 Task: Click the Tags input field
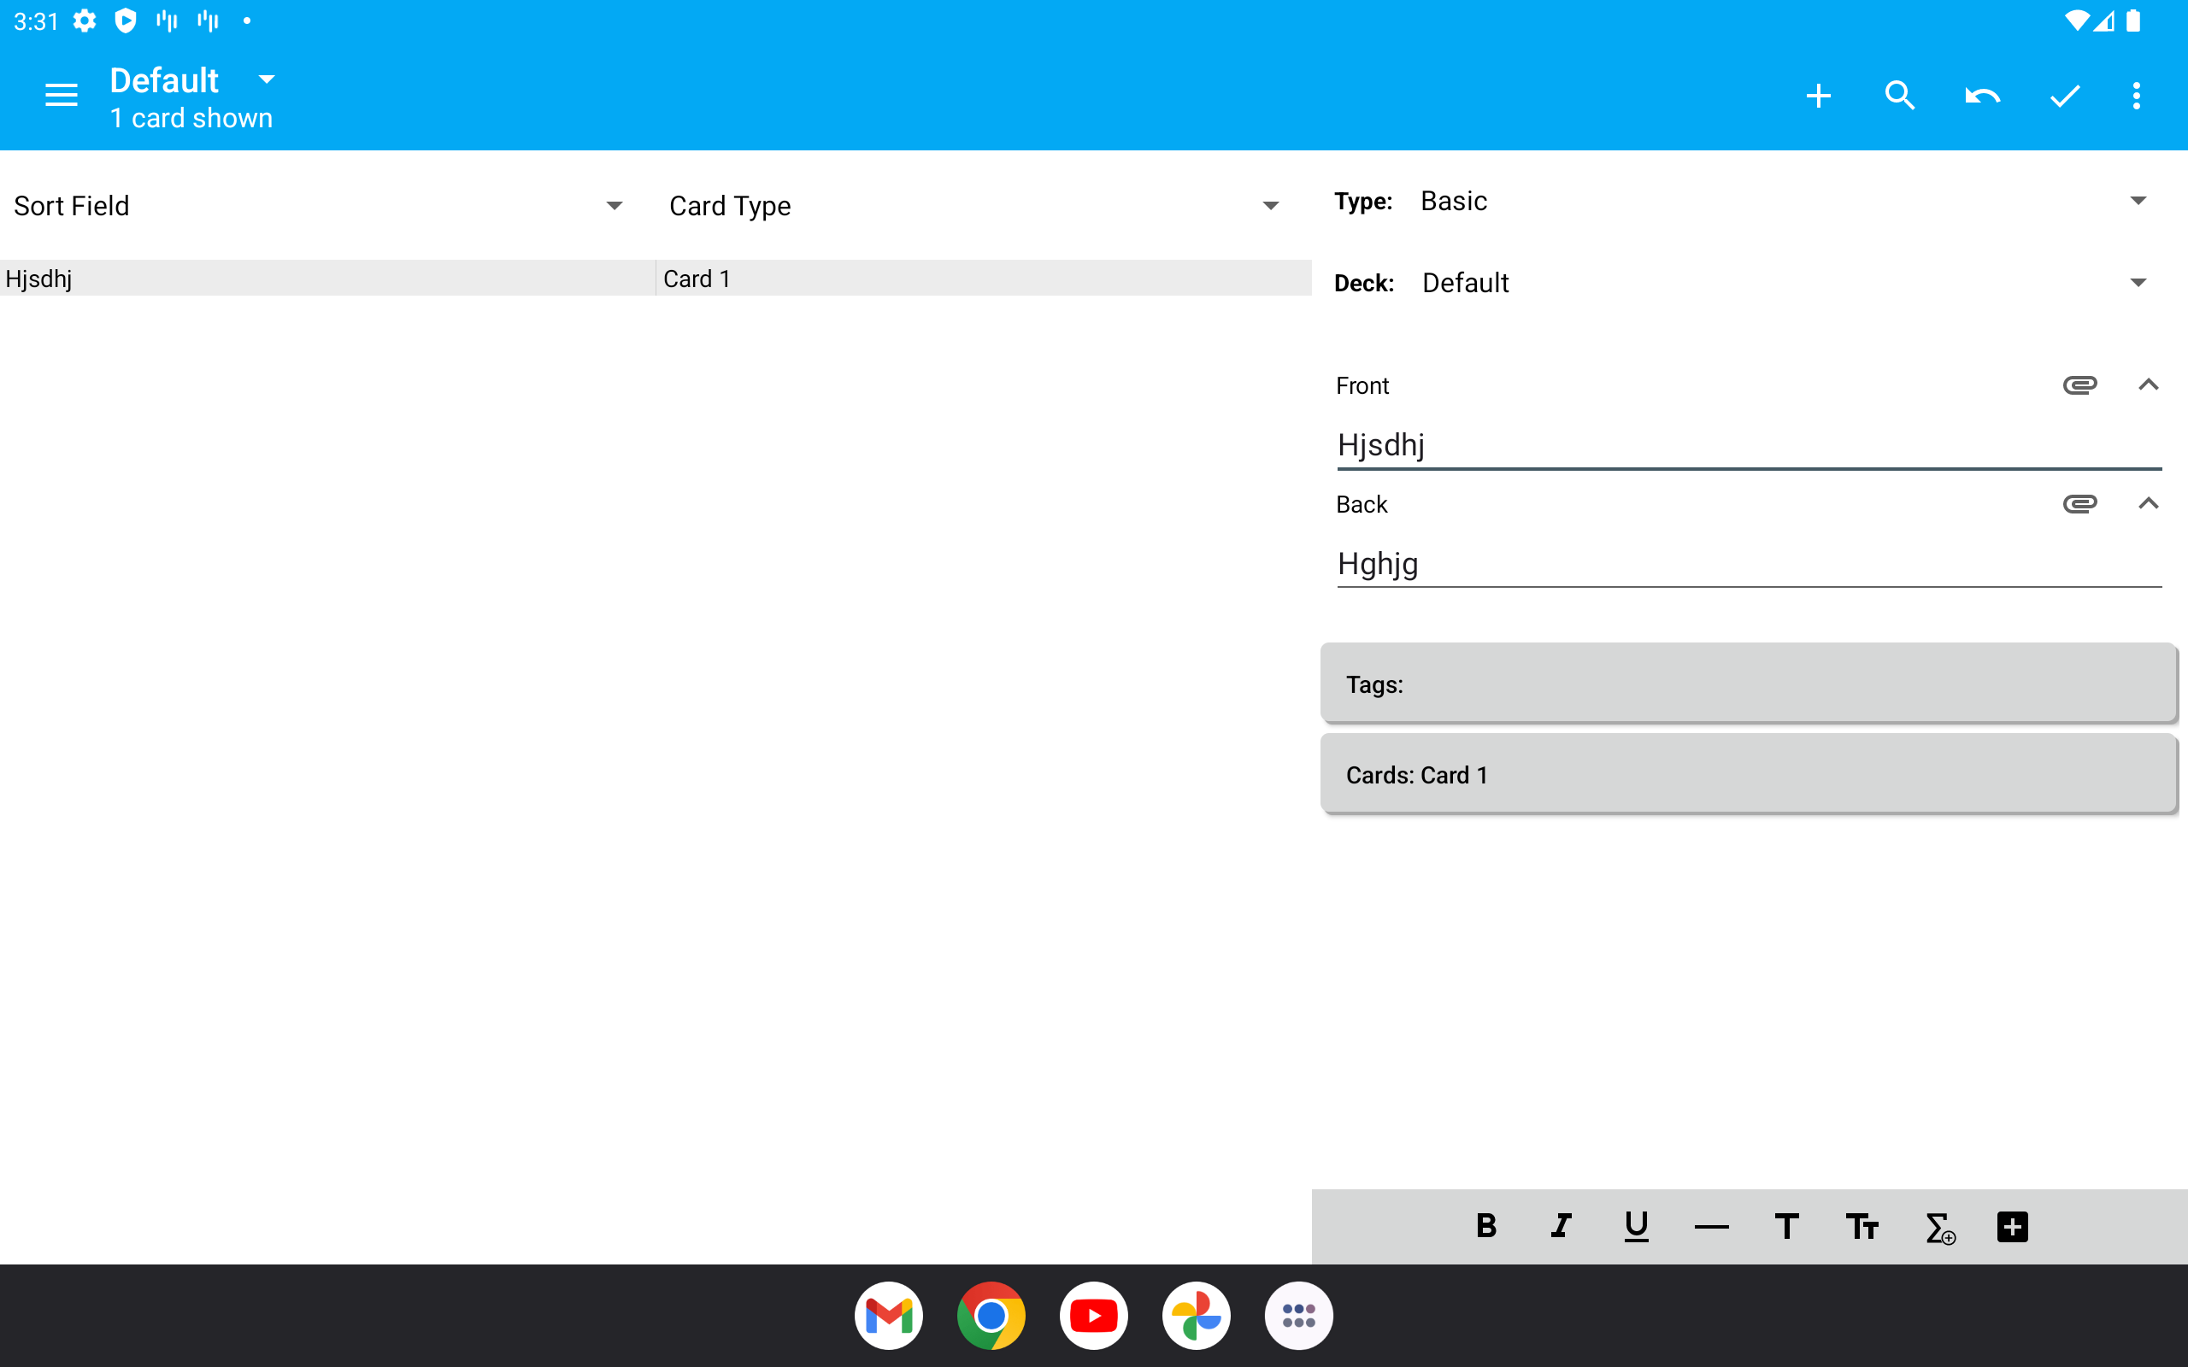coord(1747,683)
